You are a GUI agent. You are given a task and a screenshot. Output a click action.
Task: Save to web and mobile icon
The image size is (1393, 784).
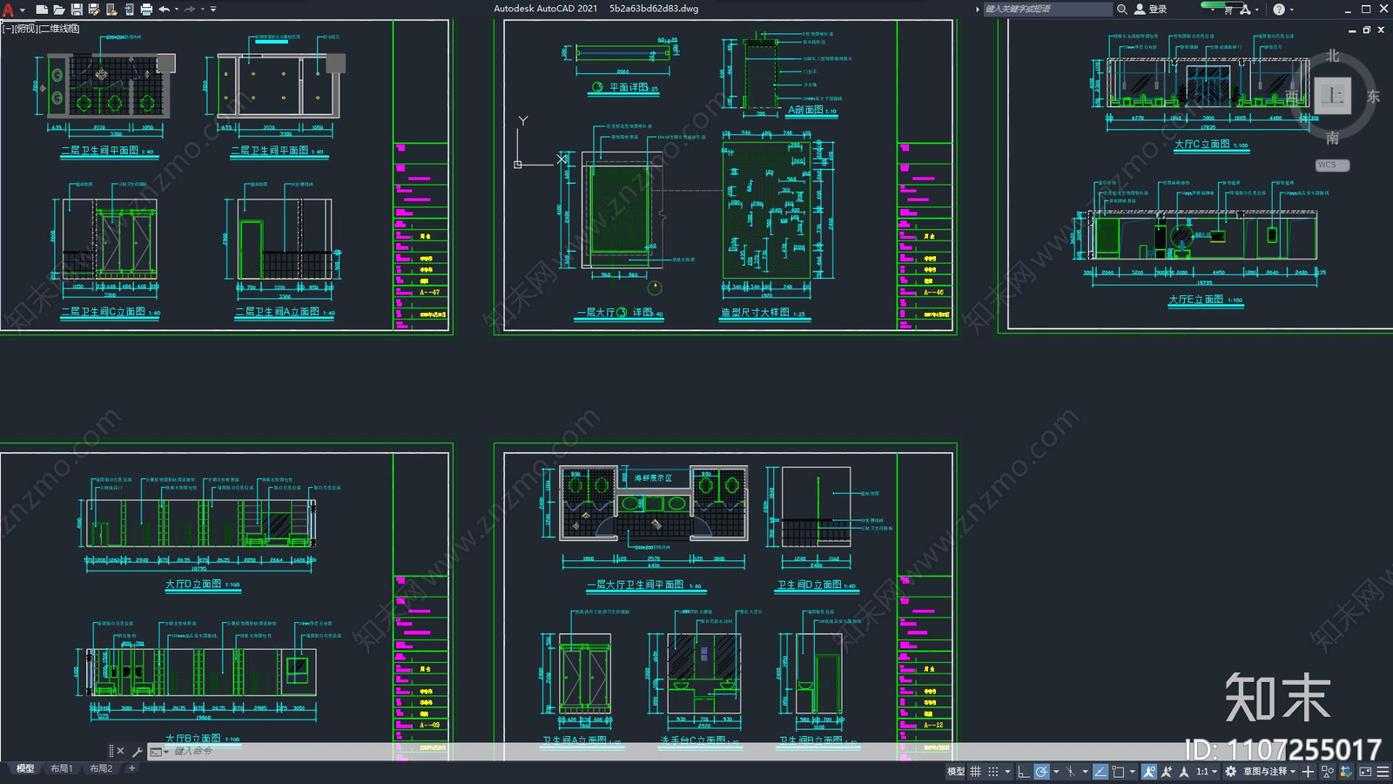(x=129, y=10)
